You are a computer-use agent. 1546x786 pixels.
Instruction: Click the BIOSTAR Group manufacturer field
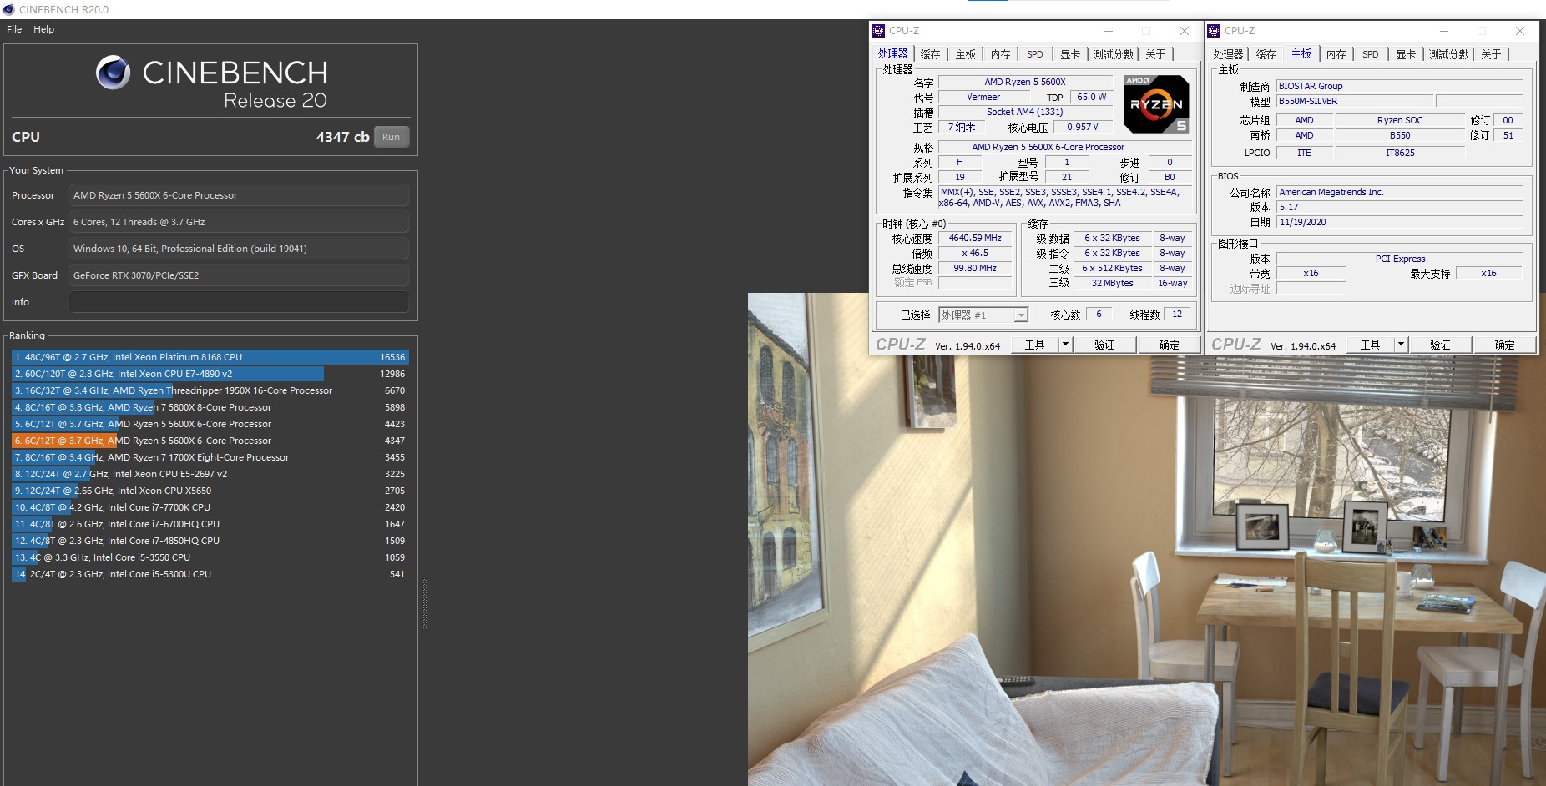pyautogui.click(x=1400, y=86)
